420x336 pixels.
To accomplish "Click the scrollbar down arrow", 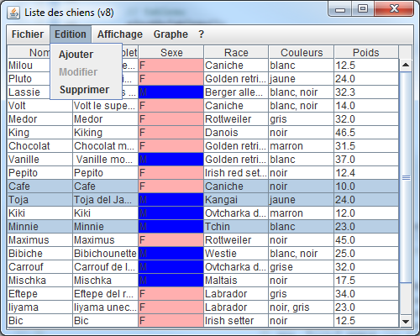I will pos(406,321).
